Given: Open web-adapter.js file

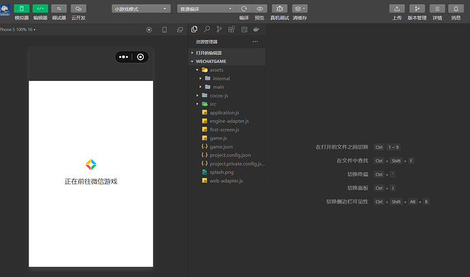Looking at the screenshot, I should click(x=227, y=180).
